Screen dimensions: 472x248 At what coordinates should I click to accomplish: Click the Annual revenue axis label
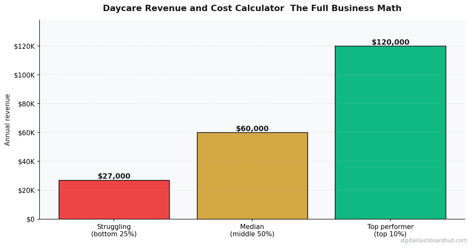tap(8, 120)
